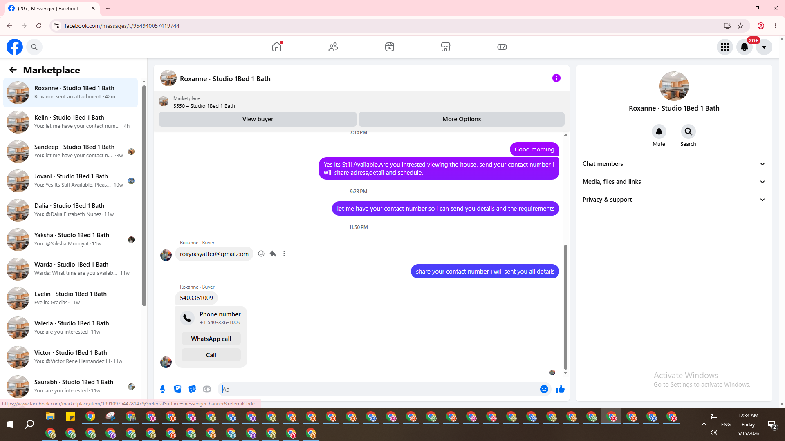Expand Media, files and links section
Viewport: 785px width, 441px height.
click(x=674, y=182)
